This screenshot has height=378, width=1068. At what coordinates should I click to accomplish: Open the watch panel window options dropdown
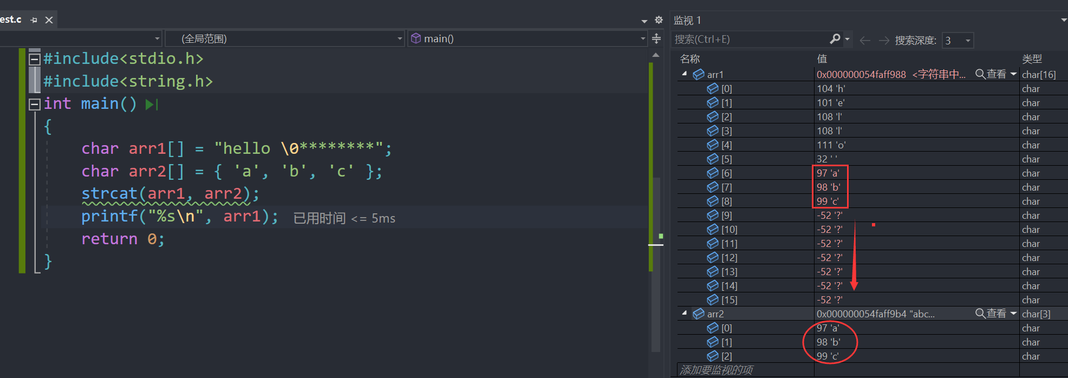click(1064, 21)
